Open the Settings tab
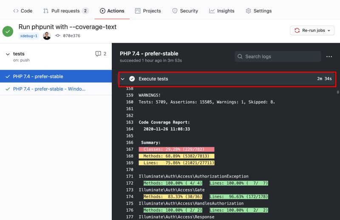The image size is (340, 220). pyautogui.click(x=258, y=11)
